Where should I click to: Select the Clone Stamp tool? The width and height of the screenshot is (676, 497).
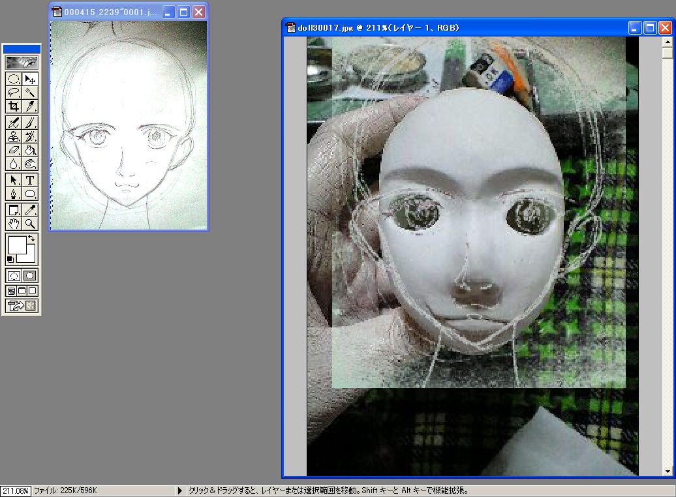coord(13,136)
